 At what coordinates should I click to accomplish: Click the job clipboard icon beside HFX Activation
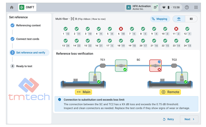coord(156,7)
